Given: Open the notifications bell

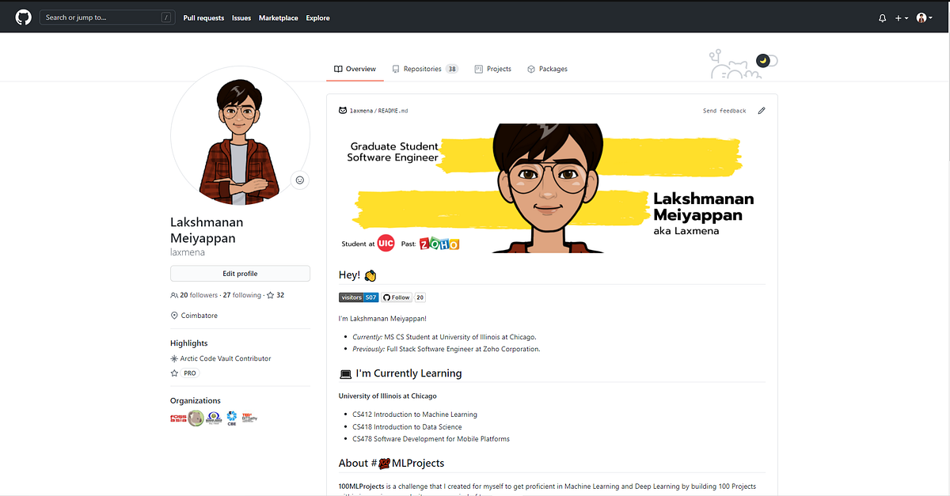Looking at the screenshot, I should tap(883, 17).
